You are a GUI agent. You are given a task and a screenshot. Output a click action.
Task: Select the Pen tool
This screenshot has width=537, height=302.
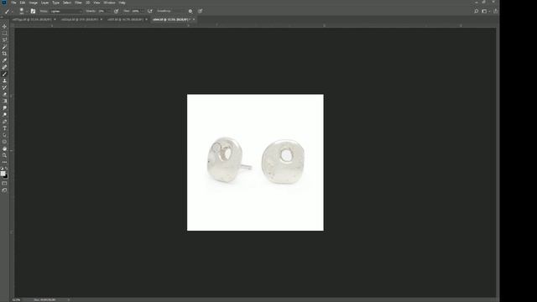click(x=4, y=122)
